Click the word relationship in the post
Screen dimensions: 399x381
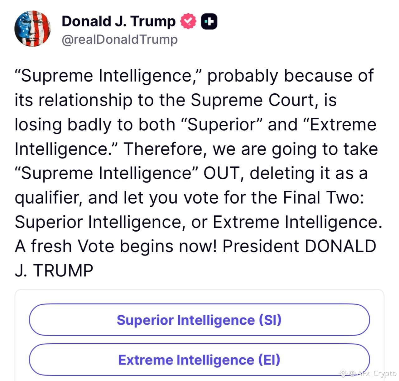(x=85, y=101)
